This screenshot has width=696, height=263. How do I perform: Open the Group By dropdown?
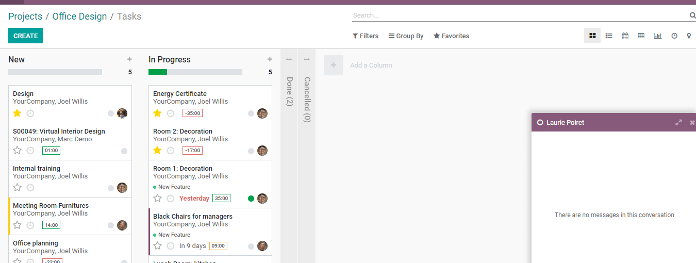click(406, 36)
